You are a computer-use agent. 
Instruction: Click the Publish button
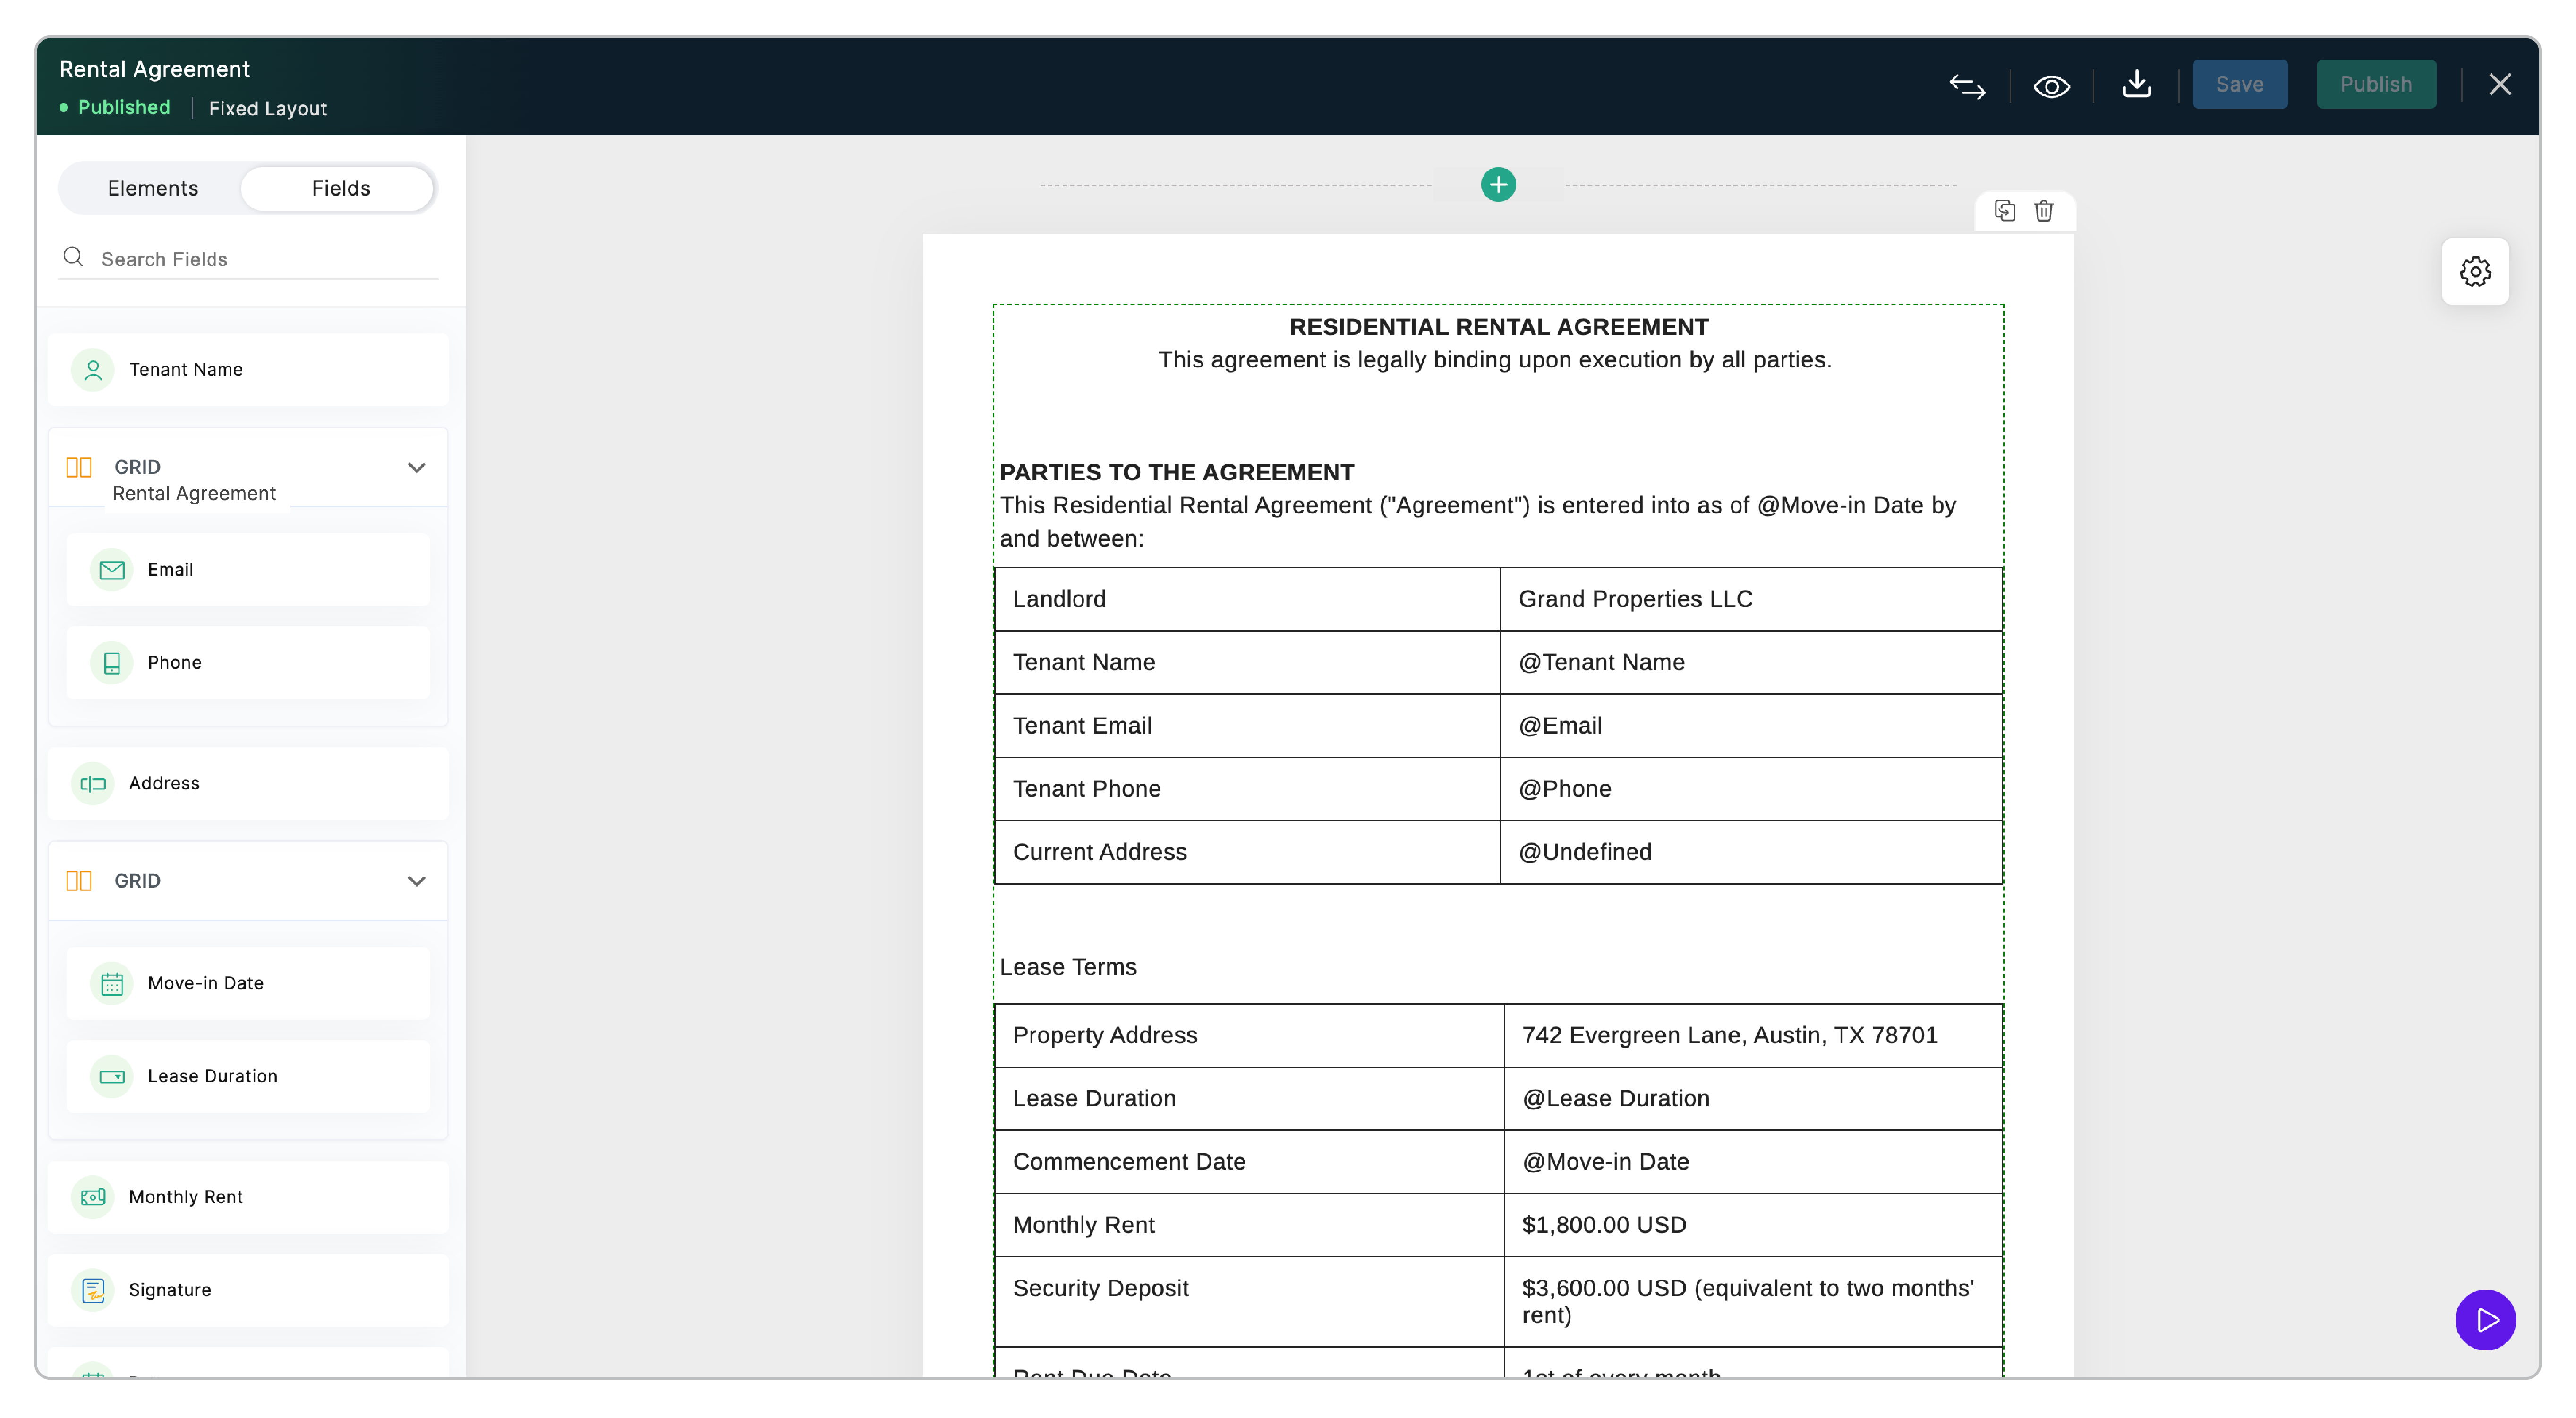click(x=2375, y=85)
